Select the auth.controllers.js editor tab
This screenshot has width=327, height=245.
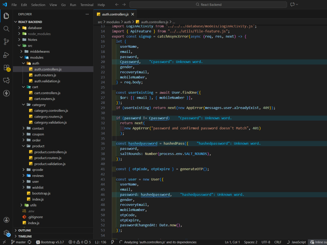pos(115,14)
